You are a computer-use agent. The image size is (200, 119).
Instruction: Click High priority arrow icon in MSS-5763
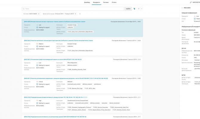pos(37,101)
